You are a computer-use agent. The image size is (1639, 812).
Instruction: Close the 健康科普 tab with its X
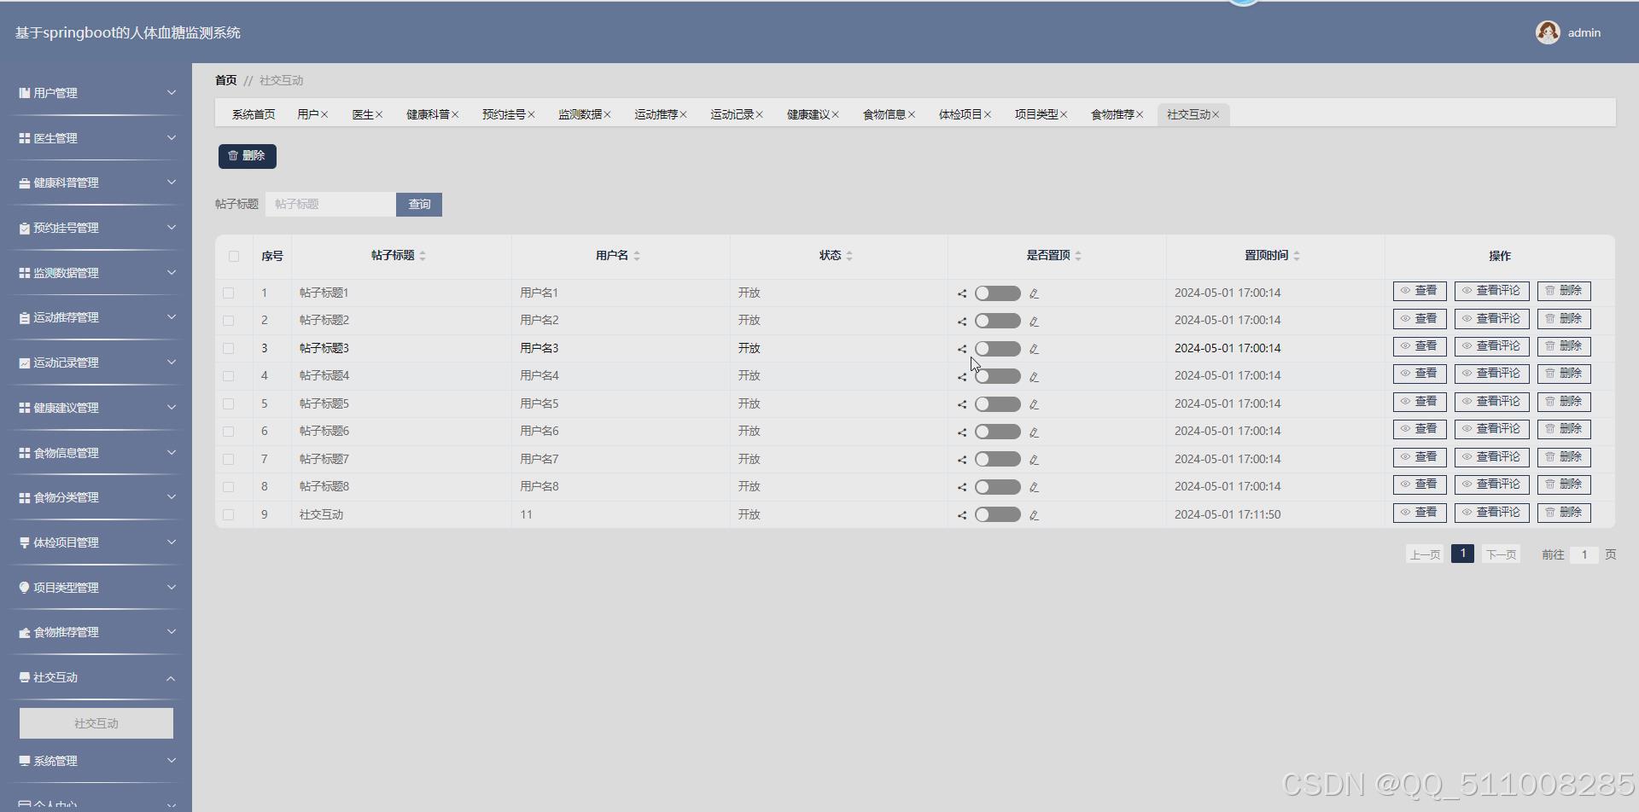coord(456,115)
